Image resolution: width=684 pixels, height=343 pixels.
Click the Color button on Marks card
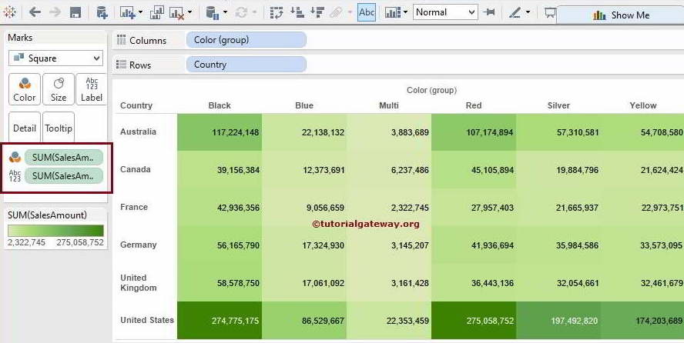(x=25, y=89)
